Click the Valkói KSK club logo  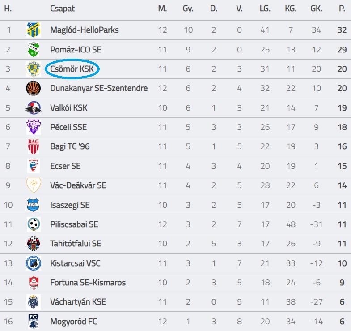[x=34, y=107]
